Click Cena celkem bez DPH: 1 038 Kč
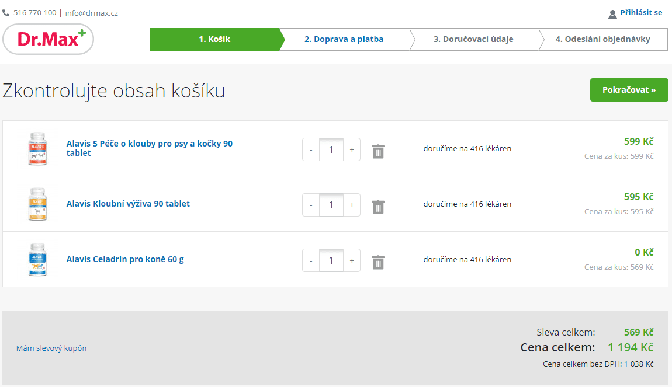The width and height of the screenshot is (672, 387). coord(598,364)
